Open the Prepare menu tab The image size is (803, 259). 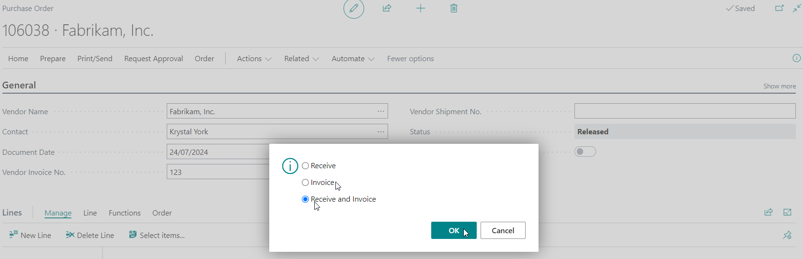click(53, 58)
